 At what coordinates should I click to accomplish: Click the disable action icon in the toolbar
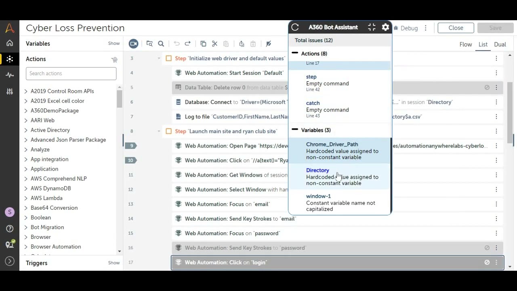[x=269, y=44]
